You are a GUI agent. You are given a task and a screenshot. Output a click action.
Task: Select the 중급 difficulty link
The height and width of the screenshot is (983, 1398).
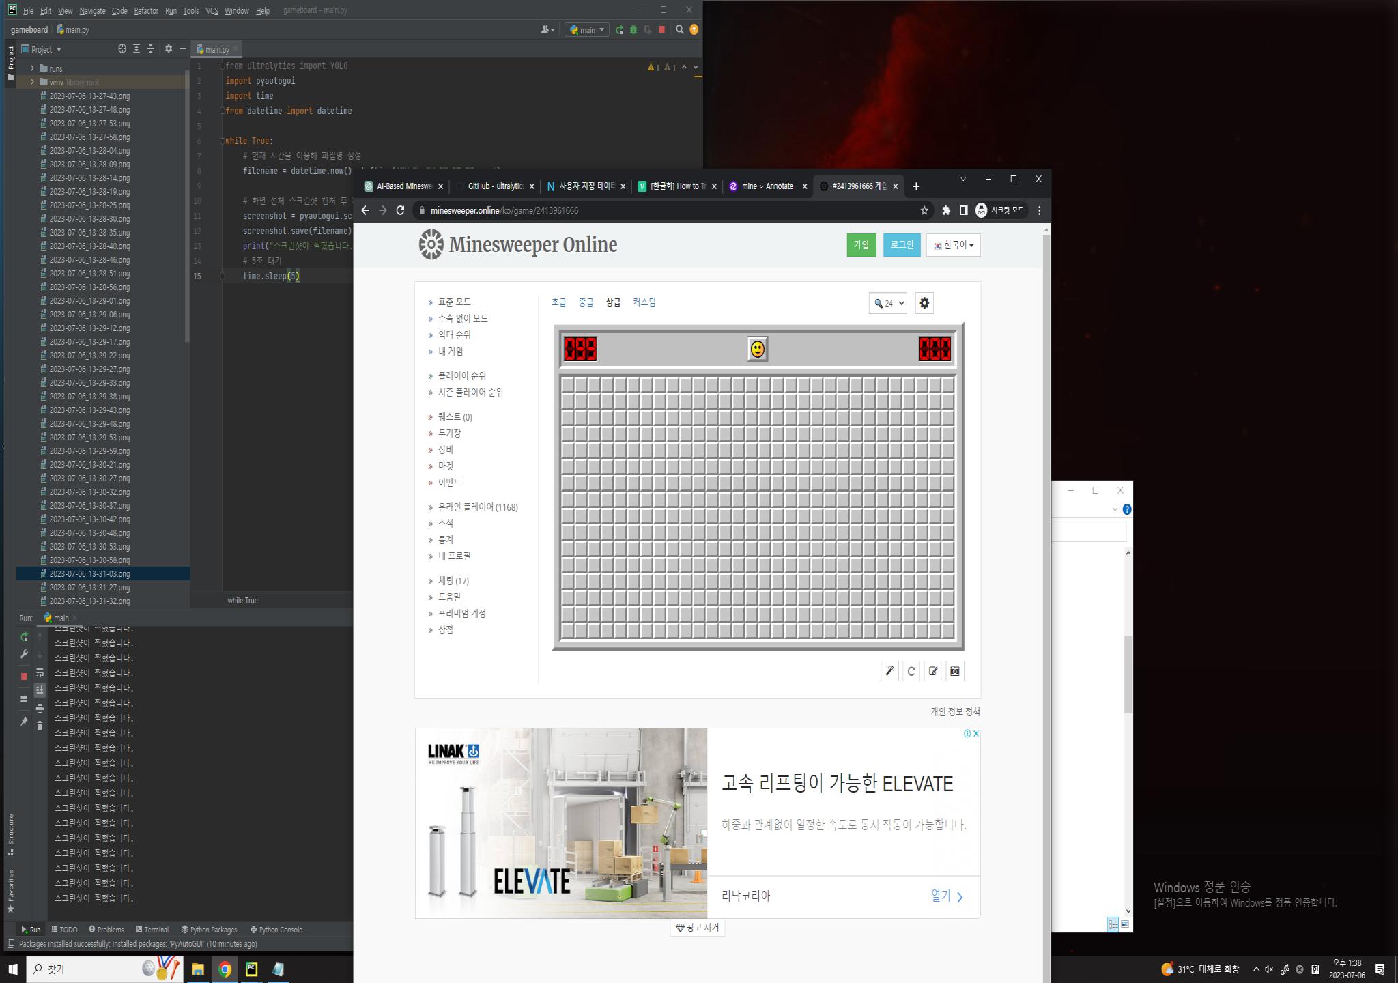pos(586,302)
